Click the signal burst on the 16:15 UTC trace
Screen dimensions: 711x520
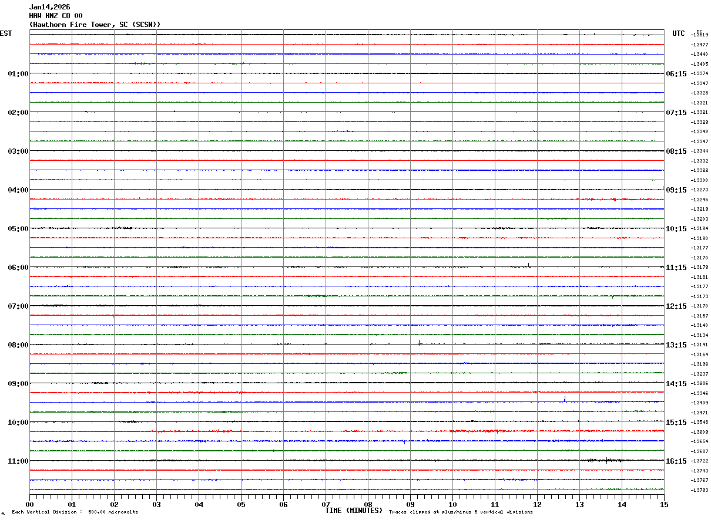605,461
